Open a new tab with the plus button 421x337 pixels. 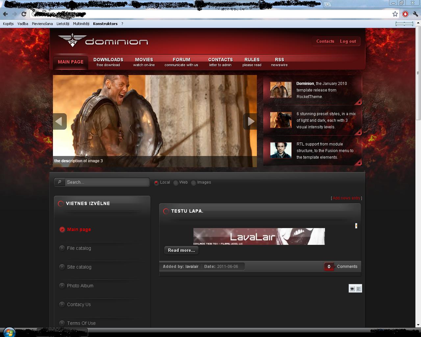point(327,4)
